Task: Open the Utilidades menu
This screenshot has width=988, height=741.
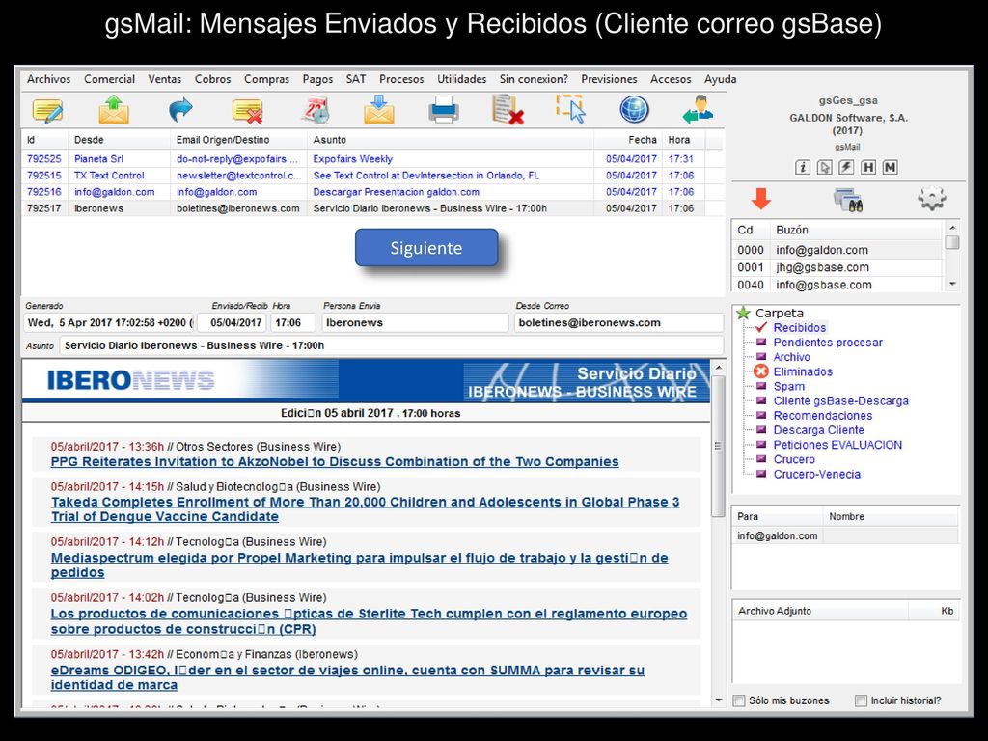Action: pyautogui.click(x=462, y=79)
